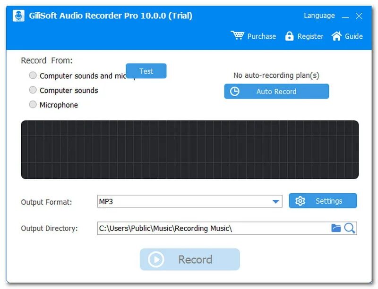The width and height of the screenshot is (378, 289).
Task: Open the Purchase shopping cart icon
Action: tap(238, 35)
